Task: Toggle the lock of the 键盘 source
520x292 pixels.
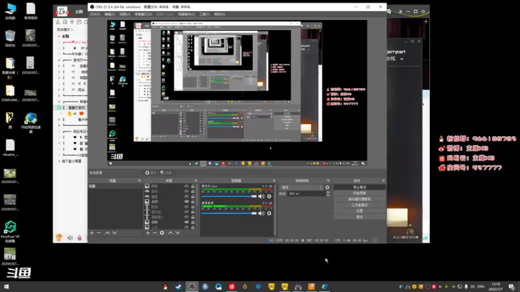Action: (x=192, y=197)
